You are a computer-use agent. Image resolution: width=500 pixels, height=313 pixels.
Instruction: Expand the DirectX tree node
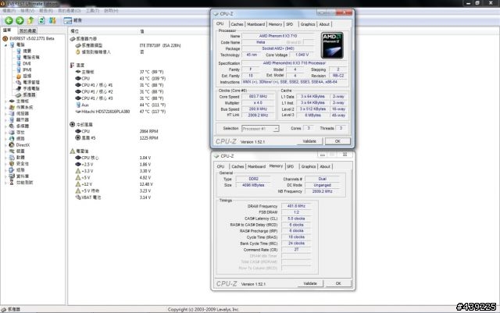pos(5,145)
